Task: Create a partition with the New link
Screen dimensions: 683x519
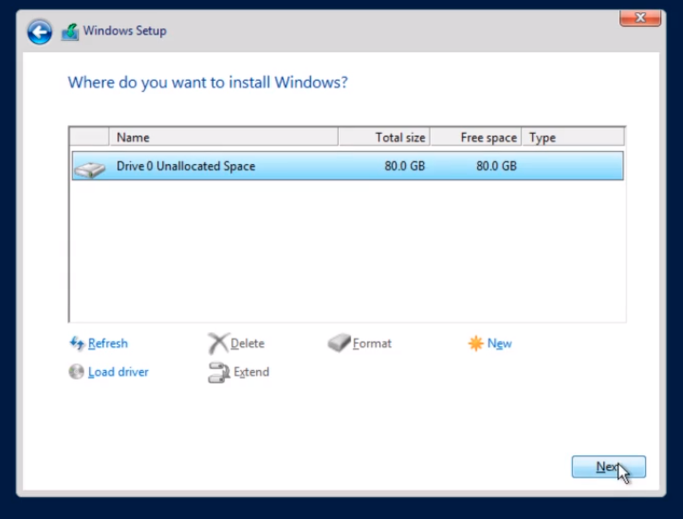Action: pyautogui.click(x=499, y=343)
